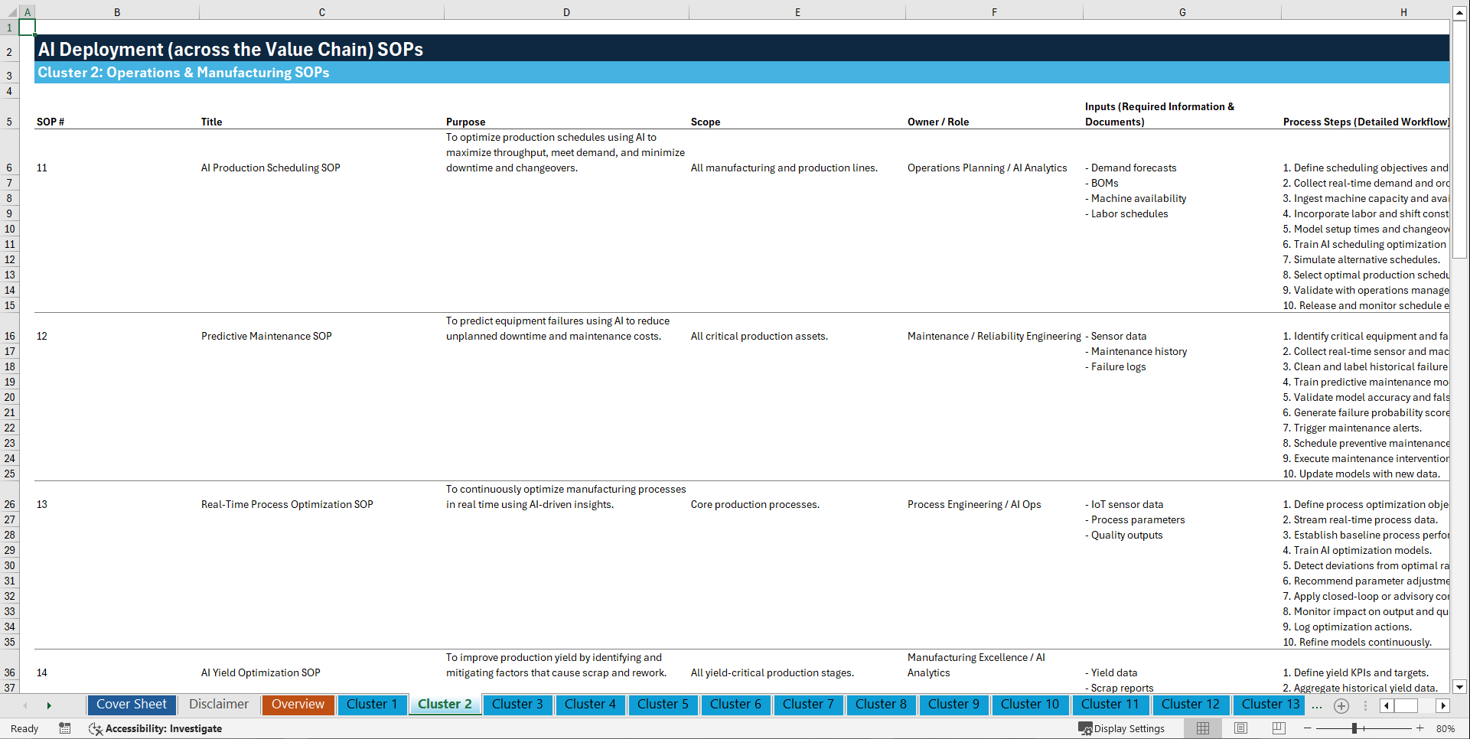The height and width of the screenshot is (739, 1470).
Task: Open the Disclaimer sheet tab
Action: pyautogui.click(x=218, y=705)
